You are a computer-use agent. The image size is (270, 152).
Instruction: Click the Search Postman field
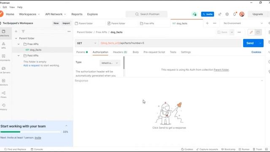[x=146, y=14]
